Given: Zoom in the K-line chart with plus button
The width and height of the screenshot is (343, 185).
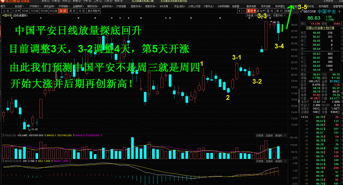Looking at the screenshot, I should pyautogui.click(x=240, y=11).
